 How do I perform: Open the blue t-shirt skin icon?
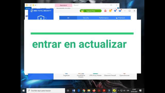(115, 11)
